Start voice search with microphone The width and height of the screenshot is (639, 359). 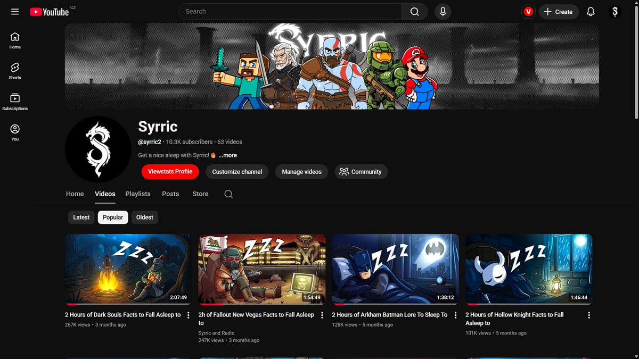click(443, 12)
